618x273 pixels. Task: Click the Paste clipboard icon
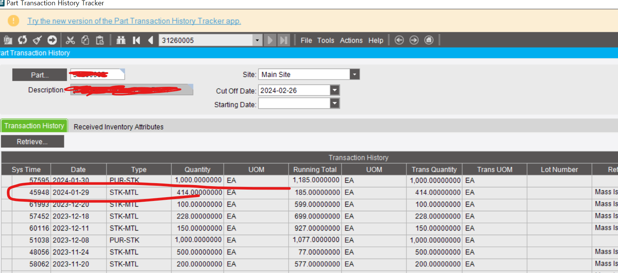[100, 40]
